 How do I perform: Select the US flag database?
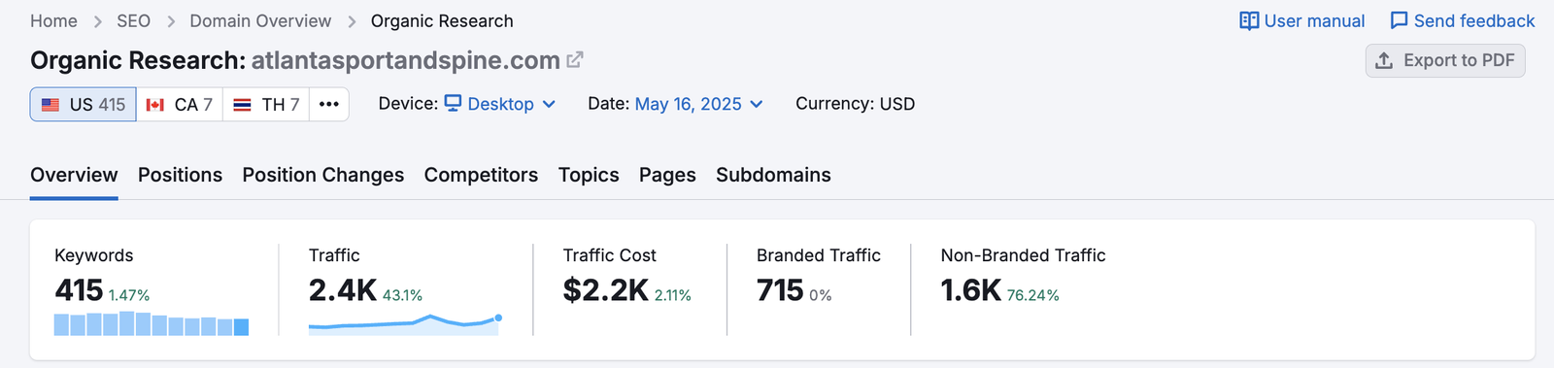pos(84,104)
